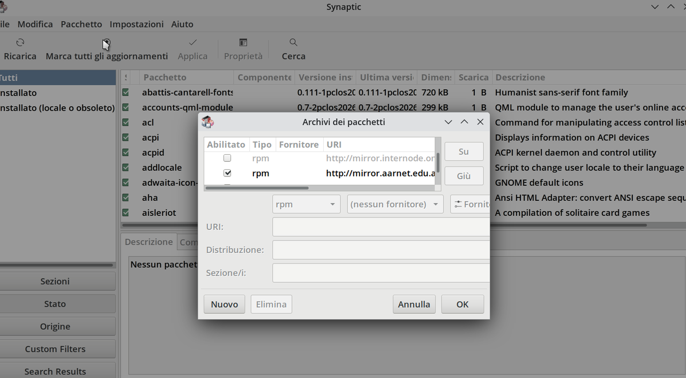
Task: Toggle status box for the acl package
Action: pos(125,122)
